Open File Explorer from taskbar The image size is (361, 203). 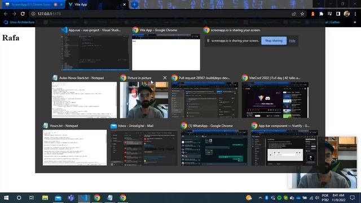pyautogui.click(x=45, y=198)
